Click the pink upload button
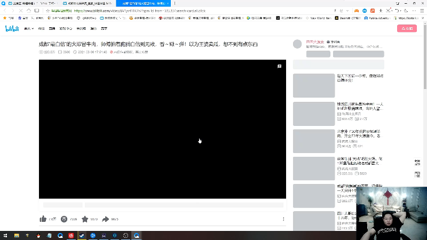Viewport: 427px width, 240px height. pyautogui.click(x=407, y=28)
